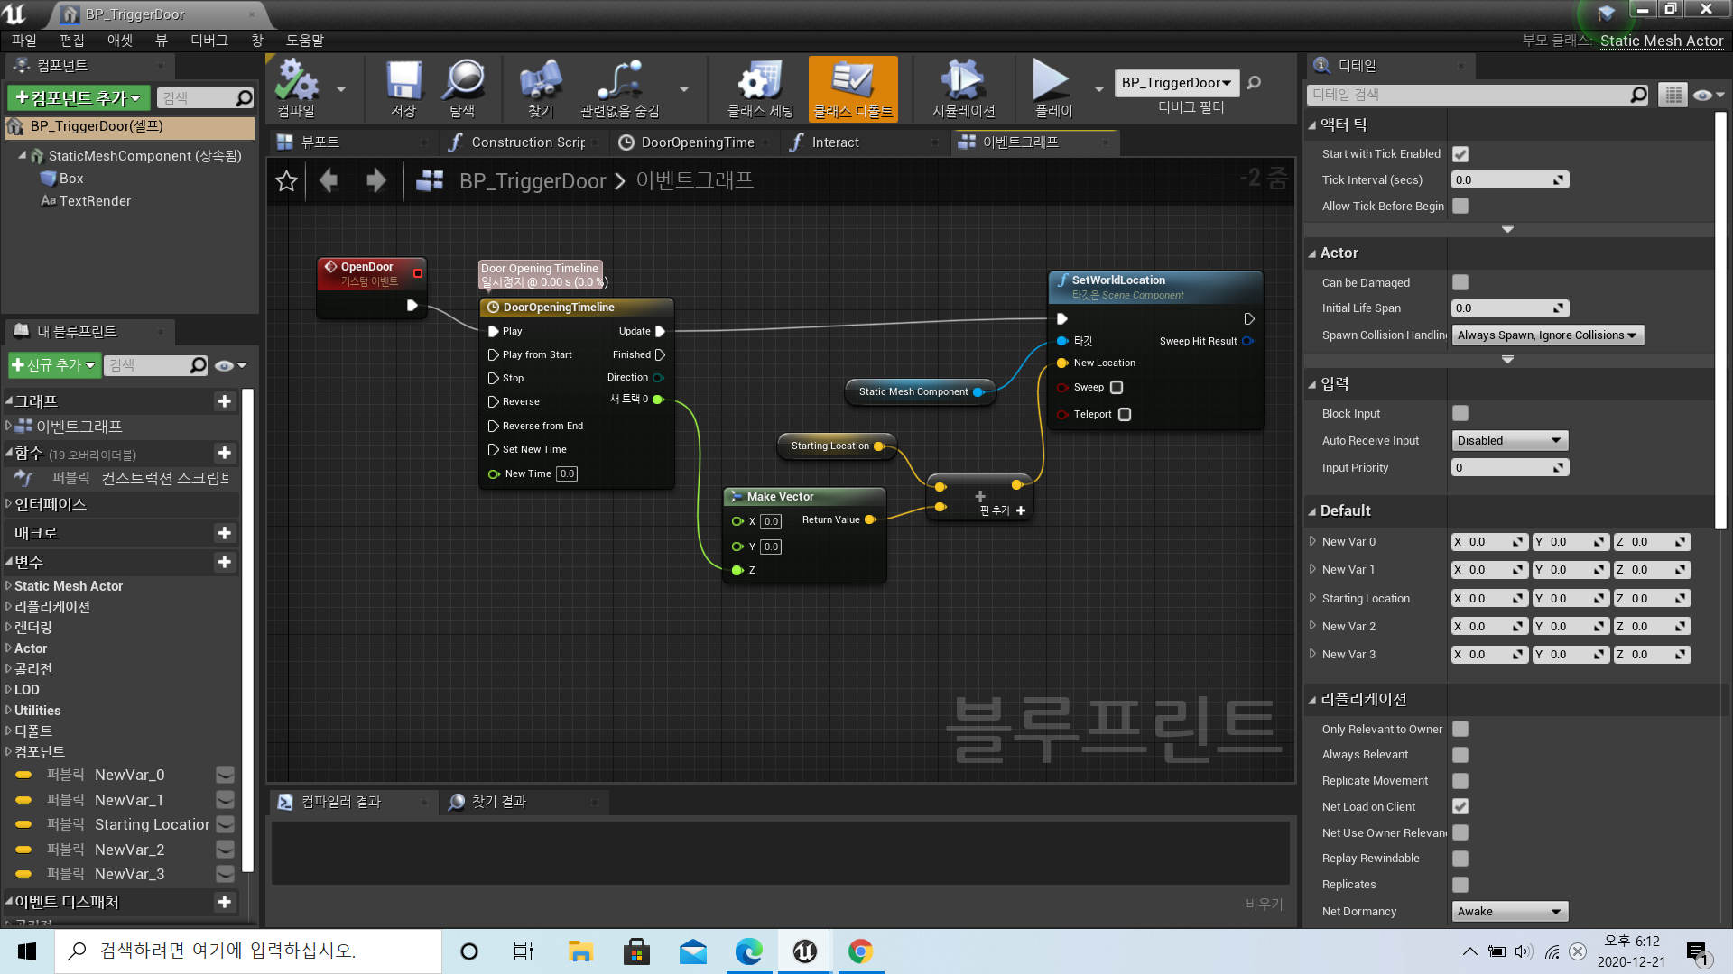The width and height of the screenshot is (1733, 974).
Task: Expand Starting Location vector property
Action: (x=1312, y=598)
